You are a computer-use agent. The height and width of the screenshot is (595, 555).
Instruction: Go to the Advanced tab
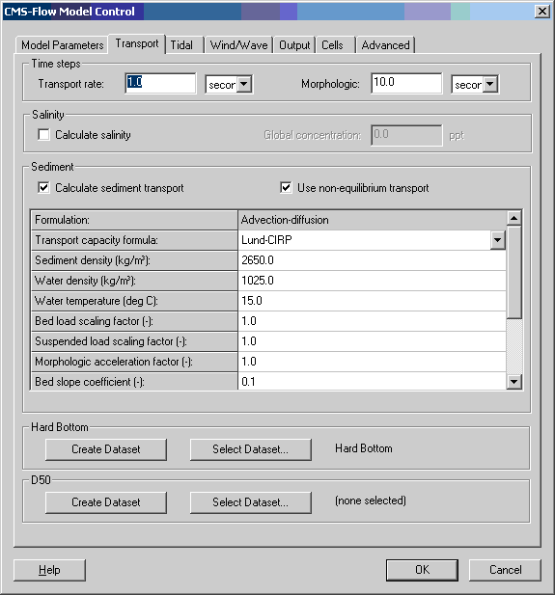(x=385, y=45)
